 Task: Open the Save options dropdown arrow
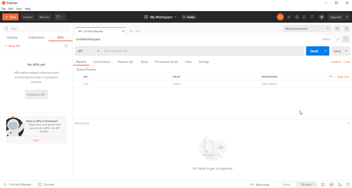346,51
